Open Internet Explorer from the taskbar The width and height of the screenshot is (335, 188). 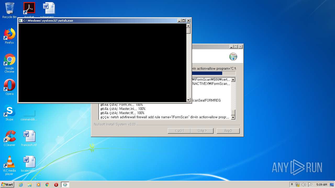pos(21,185)
